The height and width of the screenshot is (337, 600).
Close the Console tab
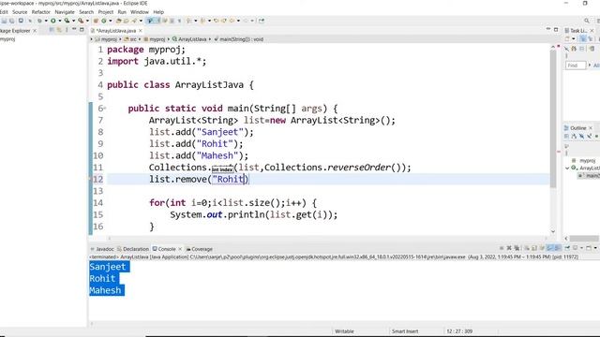coord(180,249)
